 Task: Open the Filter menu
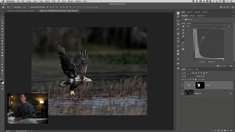tap(54, 1)
